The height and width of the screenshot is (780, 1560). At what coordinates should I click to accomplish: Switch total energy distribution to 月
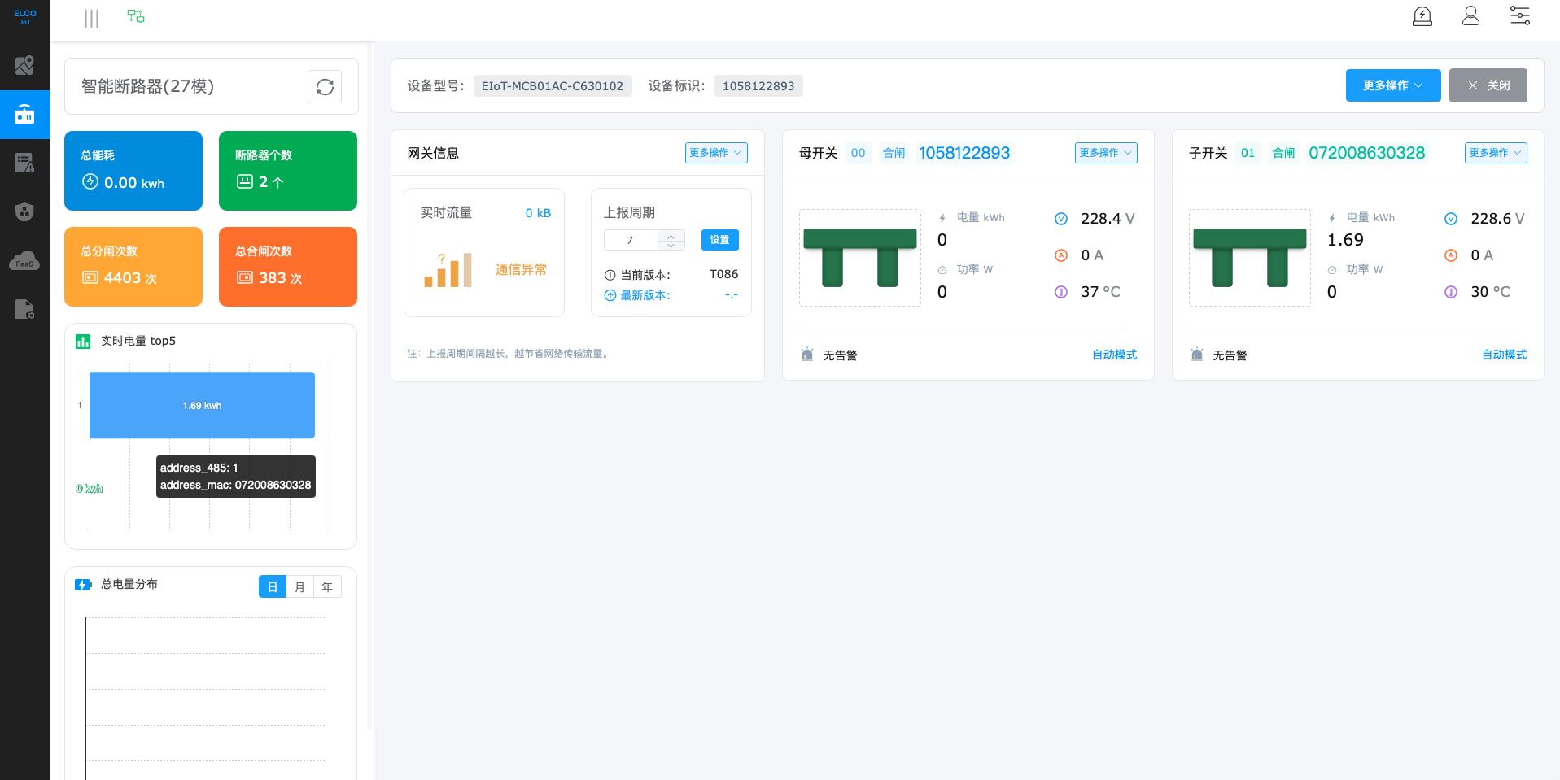coord(299,587)
